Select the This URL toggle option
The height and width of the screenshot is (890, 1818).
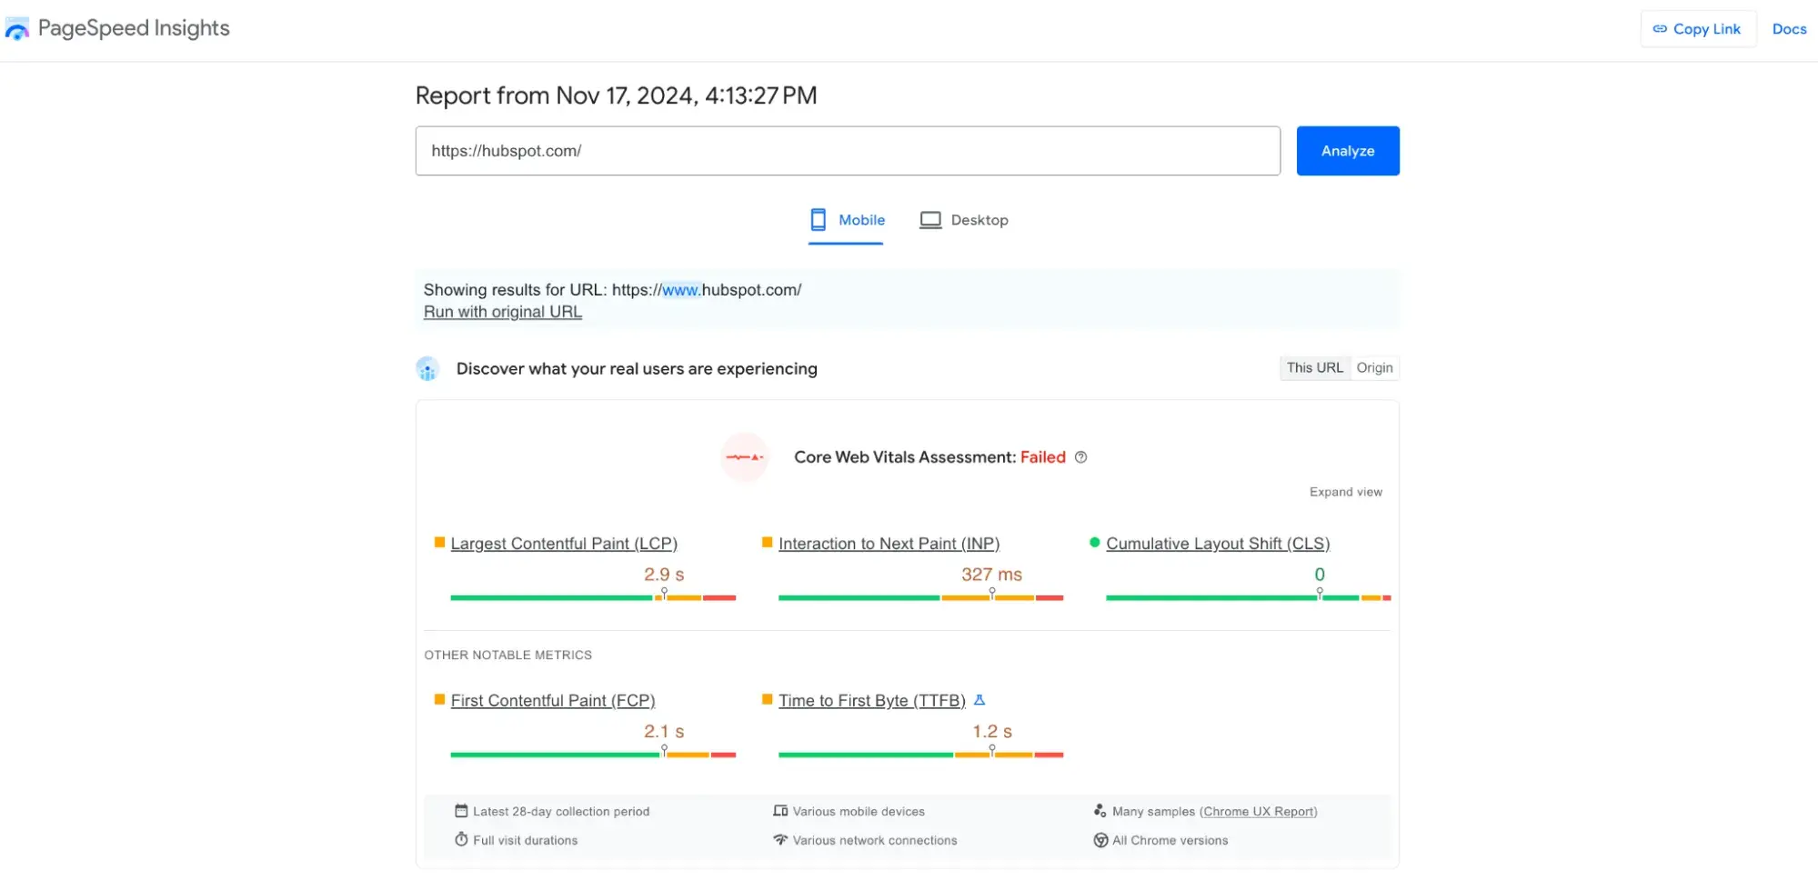tap(1314, 368)
